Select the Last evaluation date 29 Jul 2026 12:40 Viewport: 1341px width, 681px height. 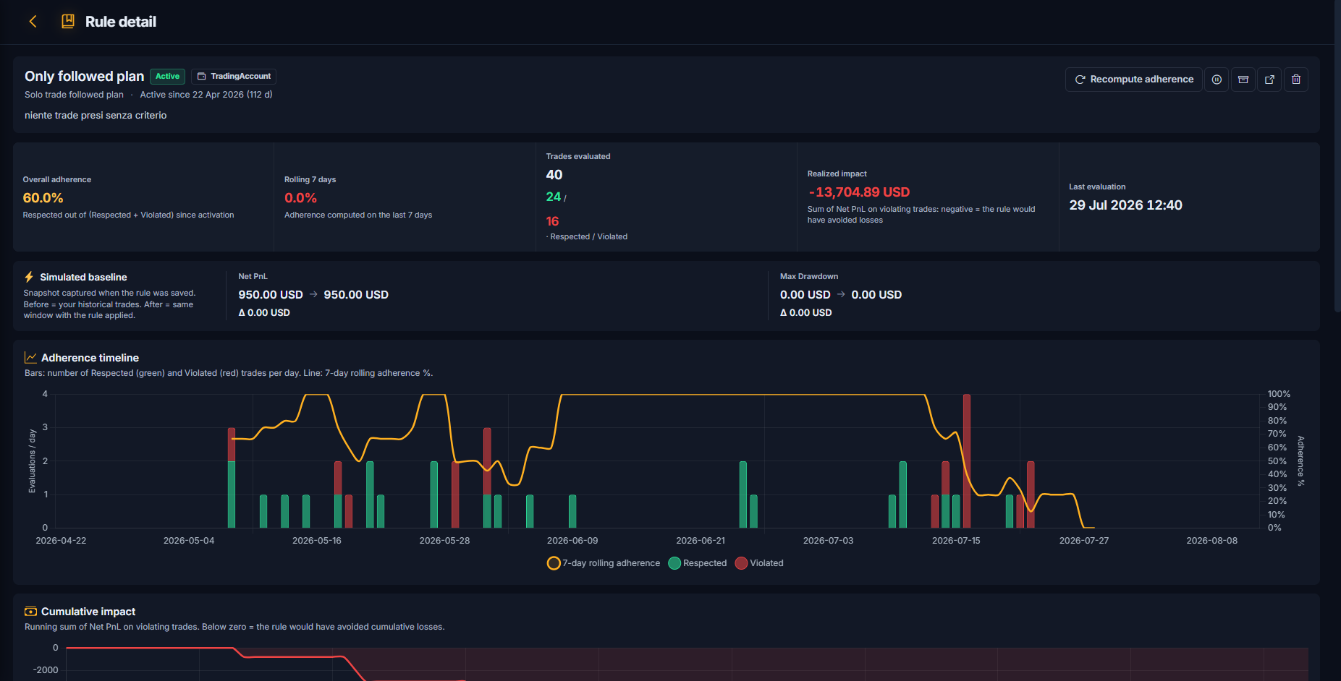1125,205
